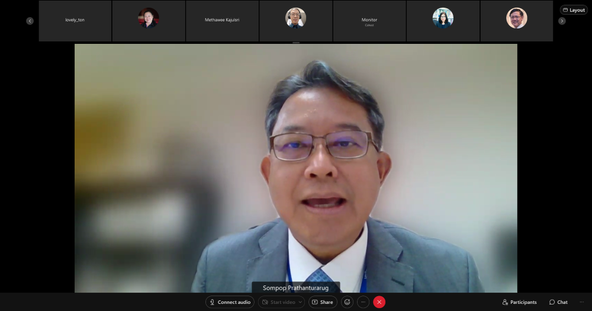Open more panel options at bottom right
The height and width of the screenshot is (311, 592).
580,302
